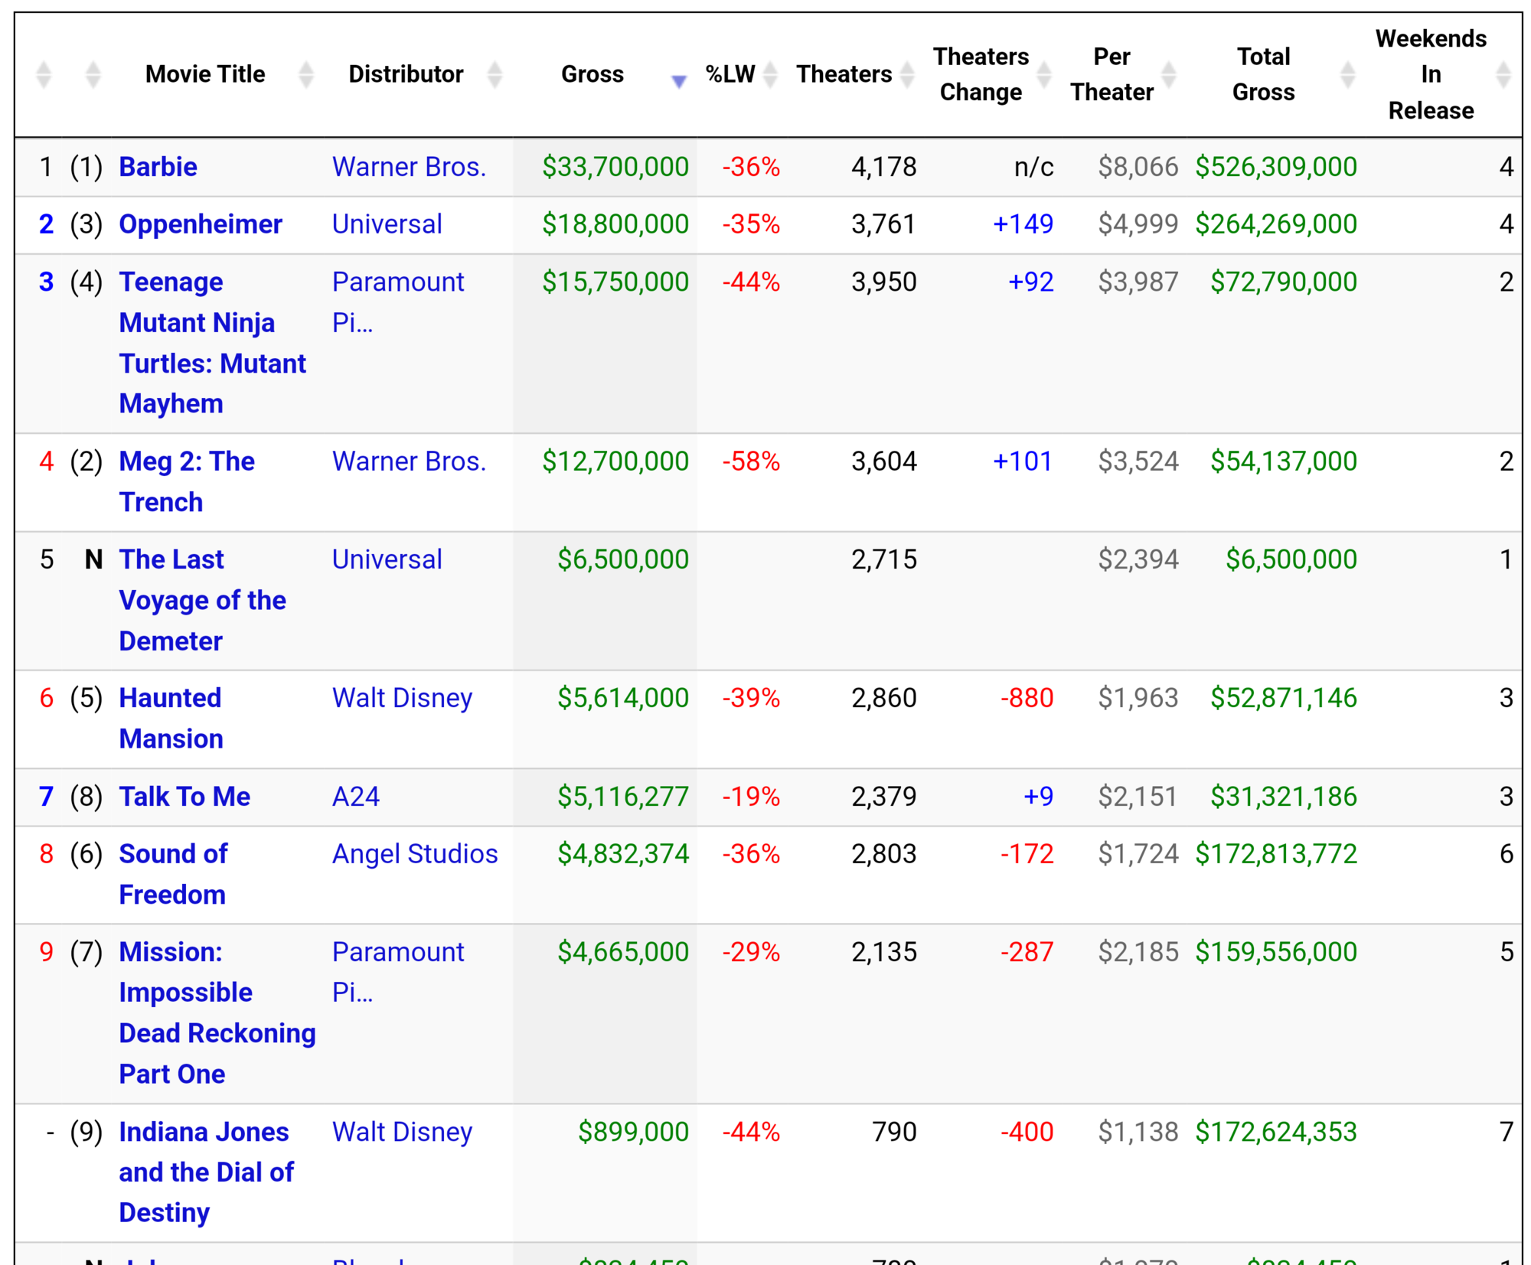Viewport: 1531px width, 1265px height.
Task: Sort by the first rank column arrows
Action: pos(44,74)
